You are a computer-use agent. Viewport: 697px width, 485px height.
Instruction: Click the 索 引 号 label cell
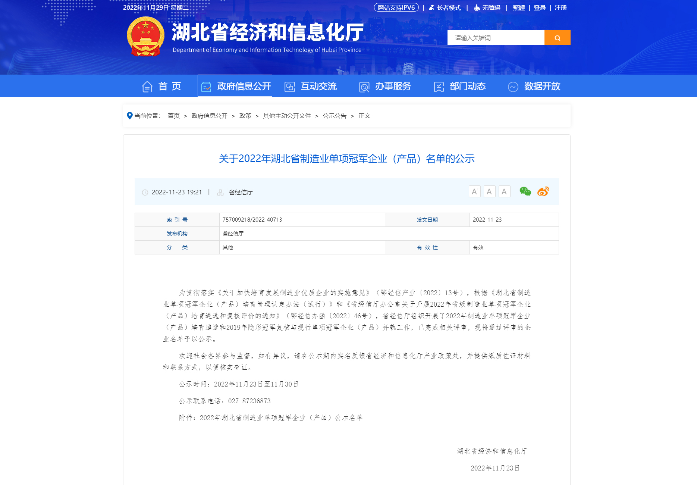tap(177, 220)
